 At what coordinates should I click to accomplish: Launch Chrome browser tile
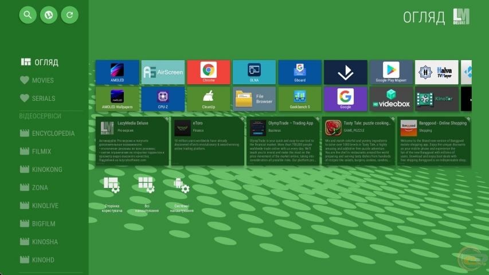209,72
